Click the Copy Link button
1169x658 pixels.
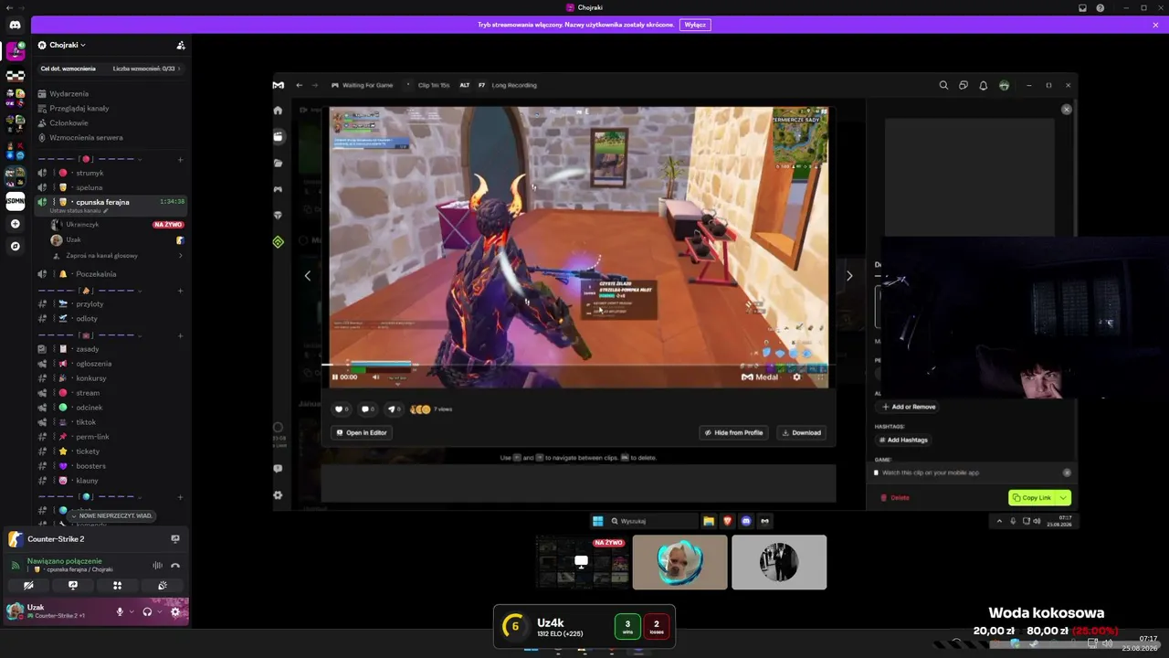(x=1032, y=498)
